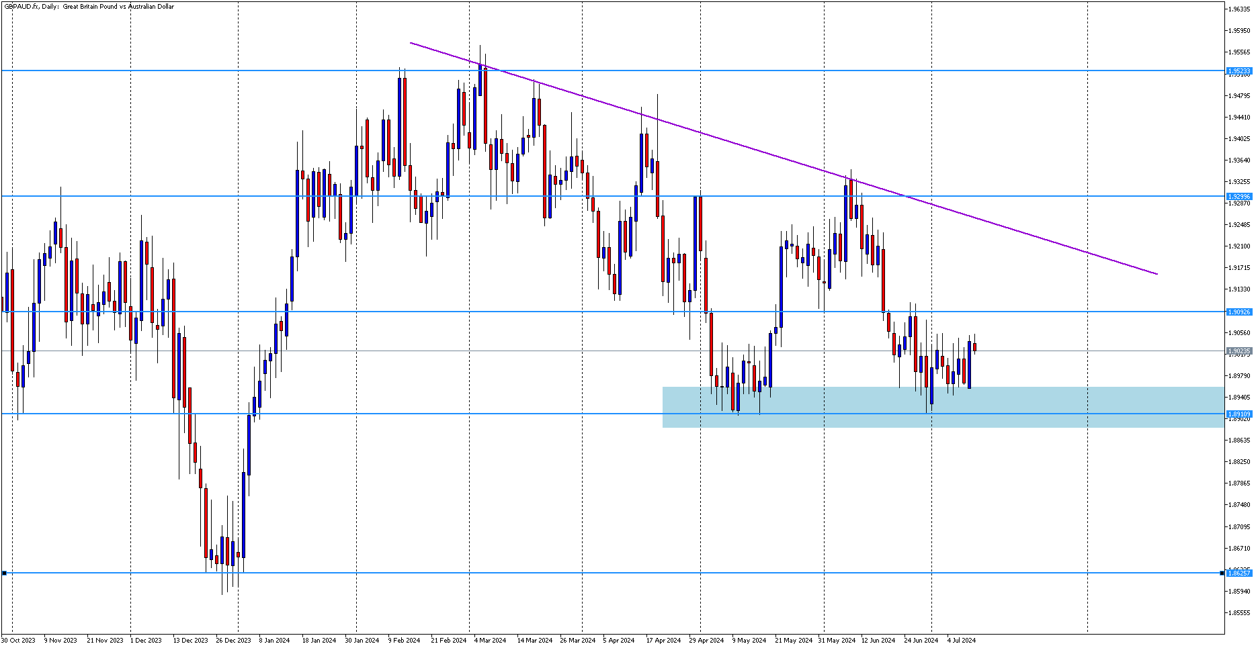Viewport: 1260px width, 648px height.
Task: Click the 13 Dec 2023 date label
Action: [x=191, y=641]
